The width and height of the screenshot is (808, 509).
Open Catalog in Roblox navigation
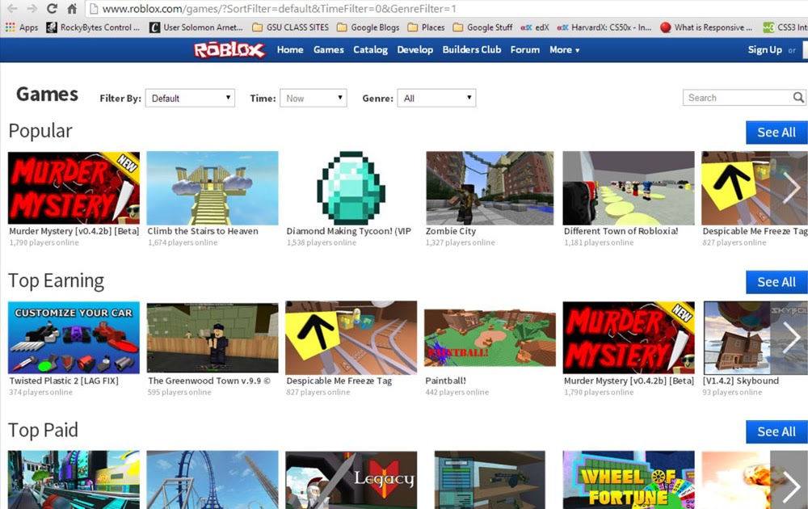371,50
